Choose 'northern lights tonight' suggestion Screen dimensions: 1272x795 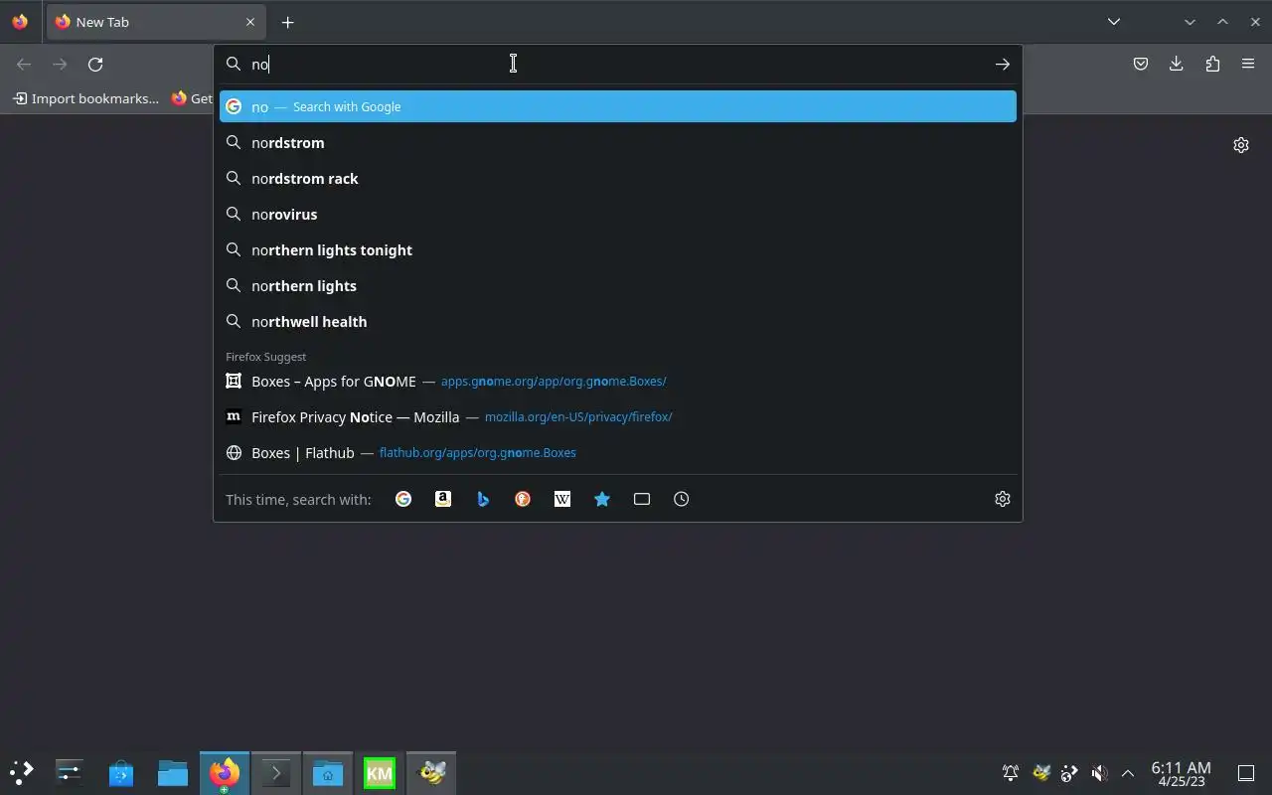618,250
